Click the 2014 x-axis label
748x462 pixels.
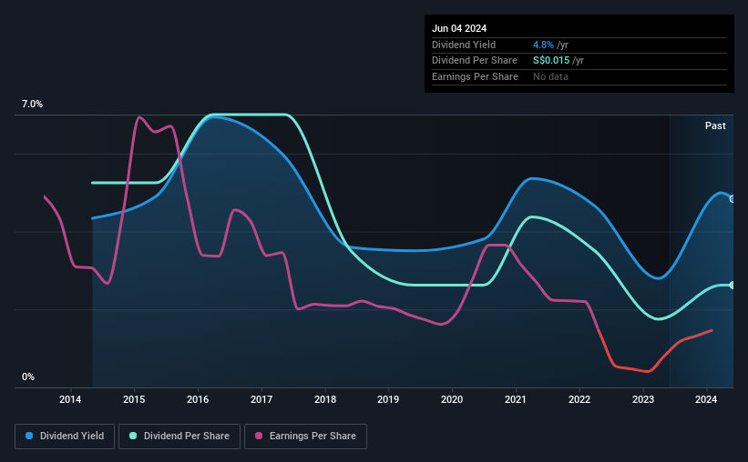coord(70,399)
